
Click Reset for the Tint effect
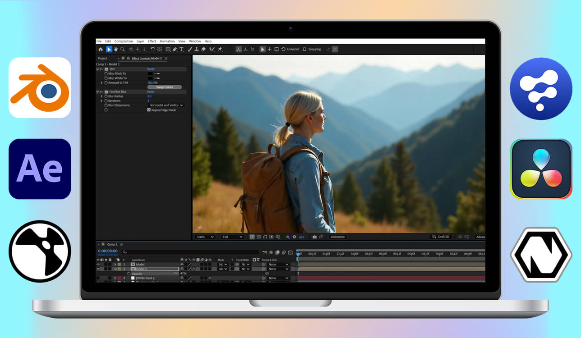[151, 69]
